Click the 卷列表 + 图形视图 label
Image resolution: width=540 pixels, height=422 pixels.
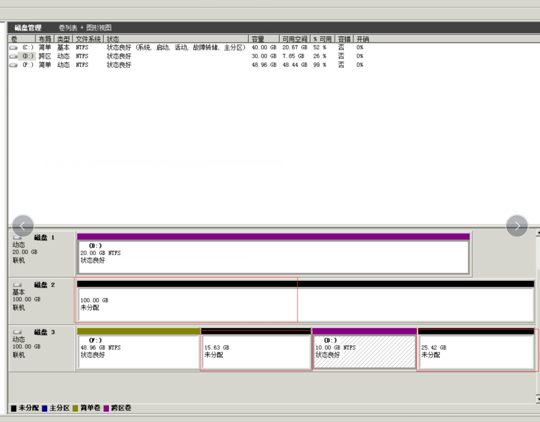click(85, 28)
